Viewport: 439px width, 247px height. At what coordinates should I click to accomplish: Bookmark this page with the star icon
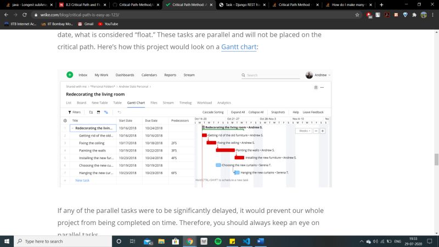[x=357, y=15]
